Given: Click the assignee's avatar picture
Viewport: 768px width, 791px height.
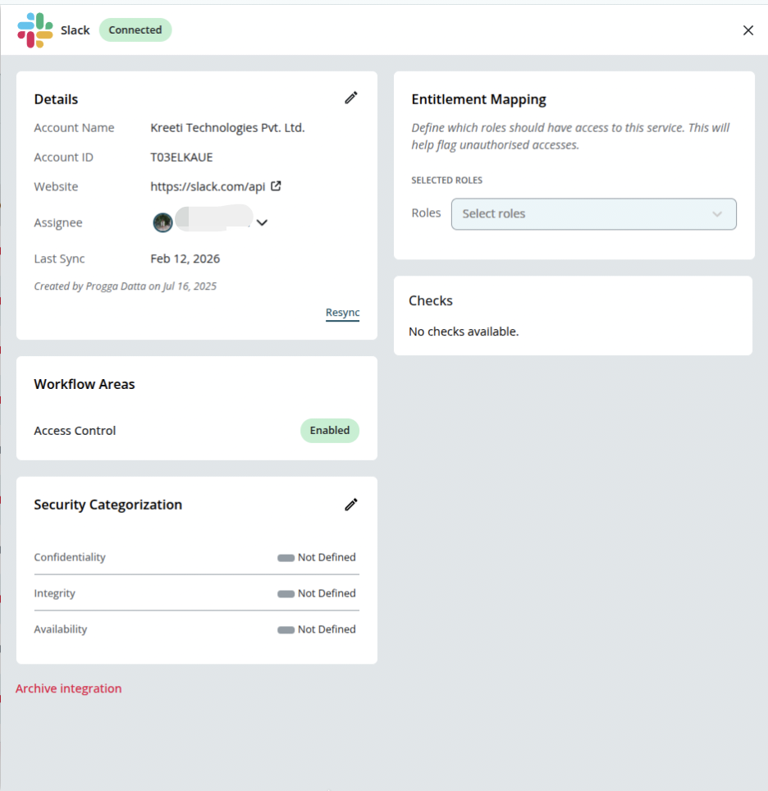Looking at the screenshot, I should click(x=162, y=222).
